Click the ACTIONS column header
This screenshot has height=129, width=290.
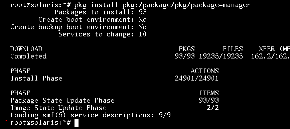point(204,71)
